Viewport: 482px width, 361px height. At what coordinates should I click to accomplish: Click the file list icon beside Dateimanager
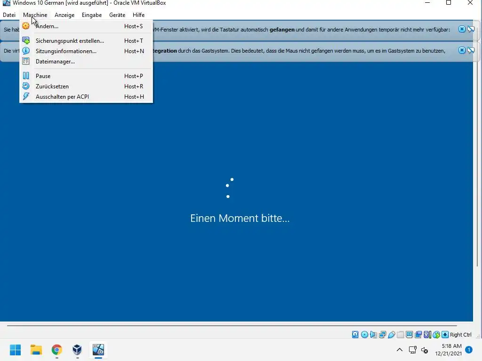(26, 61)
